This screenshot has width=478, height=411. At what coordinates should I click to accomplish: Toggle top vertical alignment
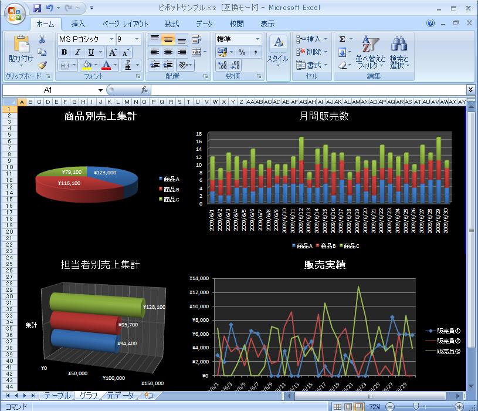(155, 39)
